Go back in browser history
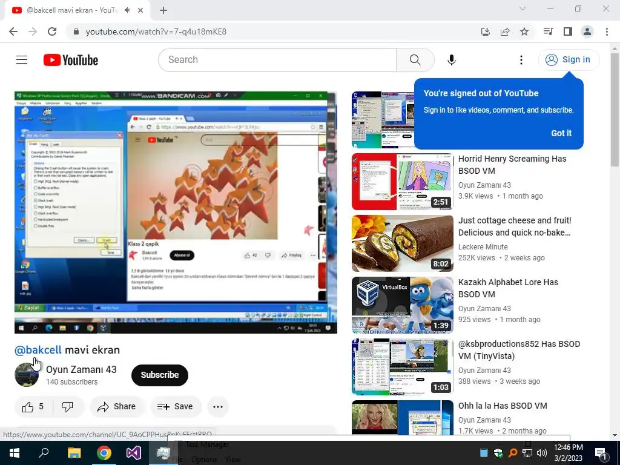 coord(13,31)
